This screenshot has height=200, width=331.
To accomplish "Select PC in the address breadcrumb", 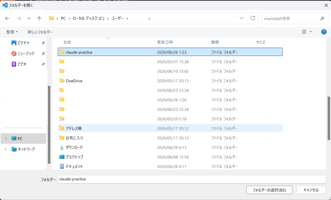I will point(63,19).
